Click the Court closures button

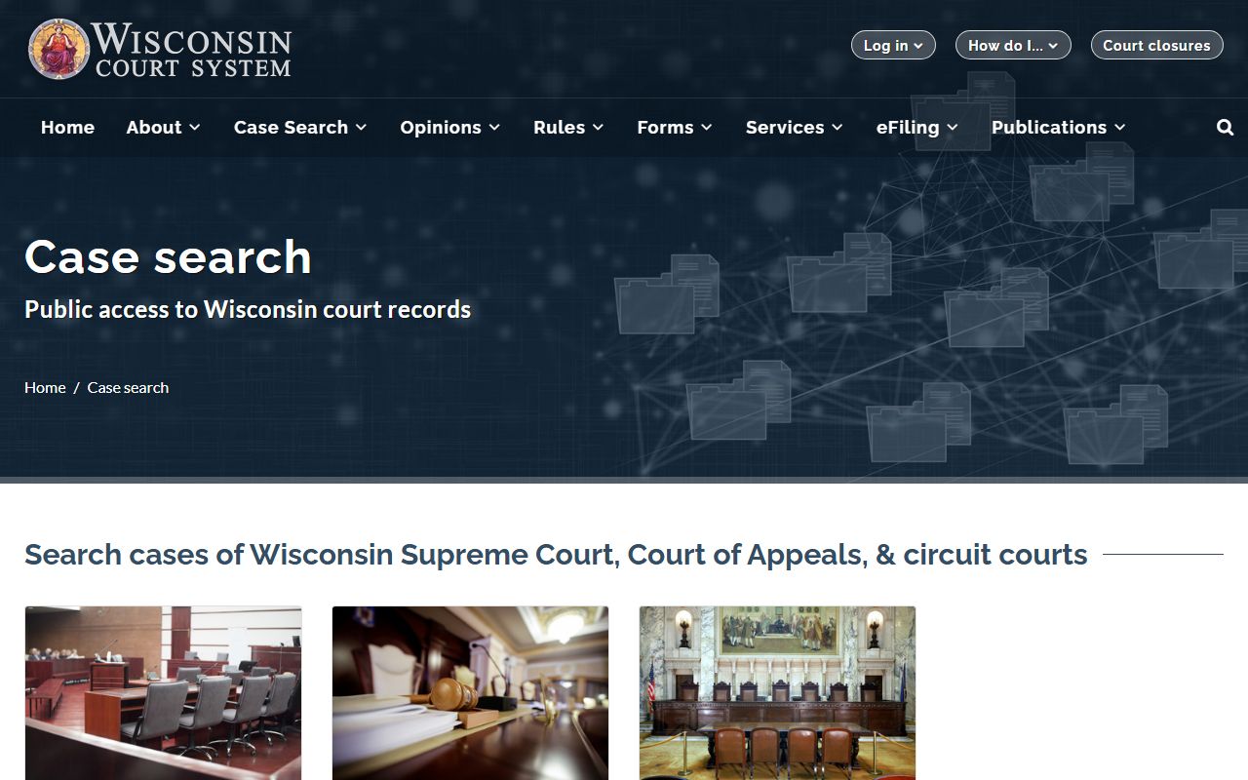1156,45
